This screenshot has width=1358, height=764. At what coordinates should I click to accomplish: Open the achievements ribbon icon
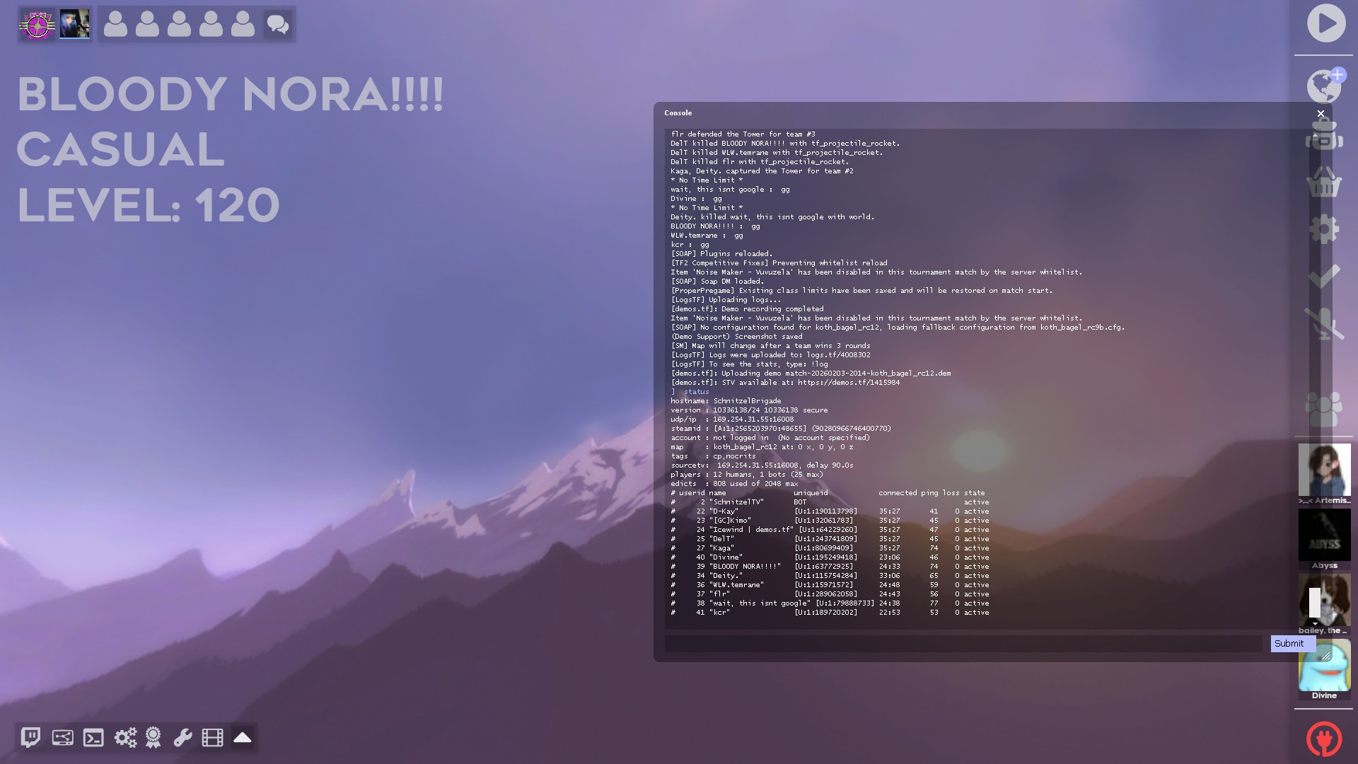[x=153, y=738]
